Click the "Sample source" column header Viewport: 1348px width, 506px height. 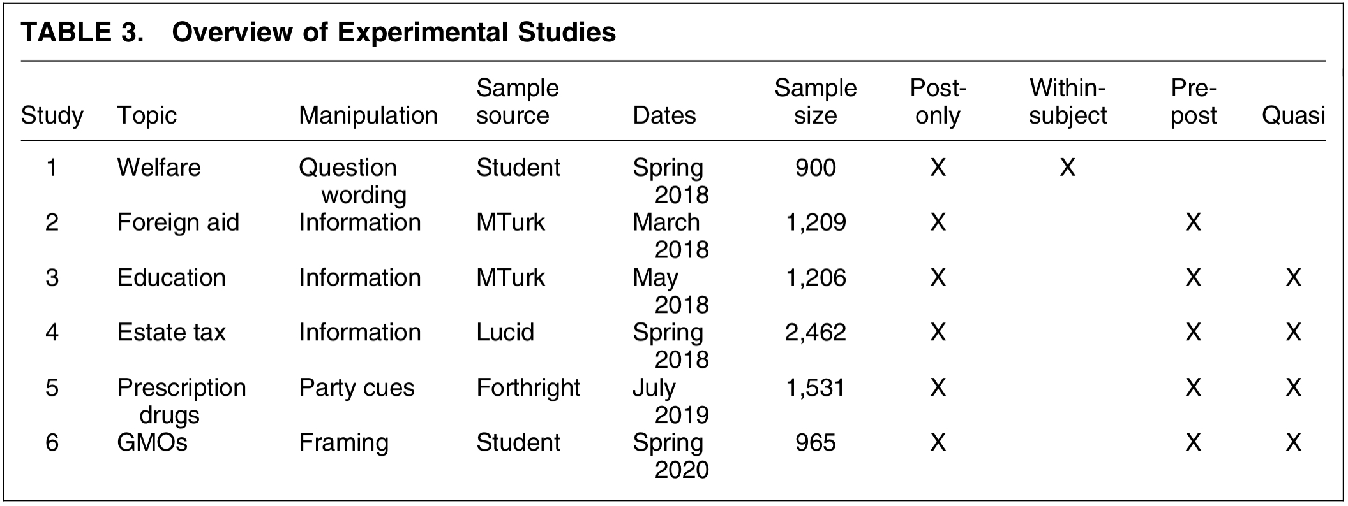pos(517,102)
